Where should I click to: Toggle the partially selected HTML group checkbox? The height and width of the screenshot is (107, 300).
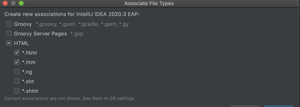[9, 43]
